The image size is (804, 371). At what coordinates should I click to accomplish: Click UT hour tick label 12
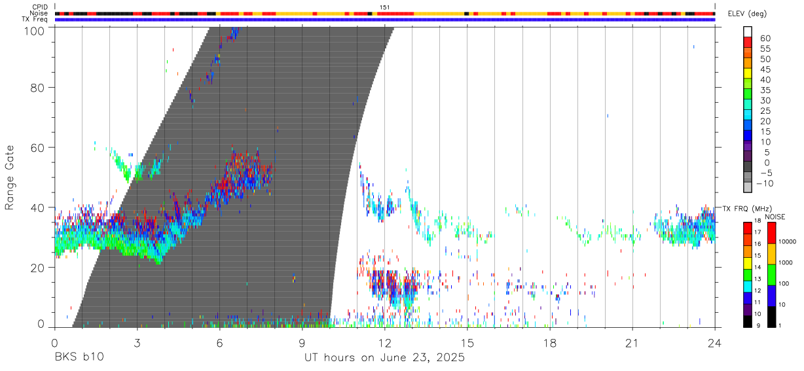[x=384, y=342]
